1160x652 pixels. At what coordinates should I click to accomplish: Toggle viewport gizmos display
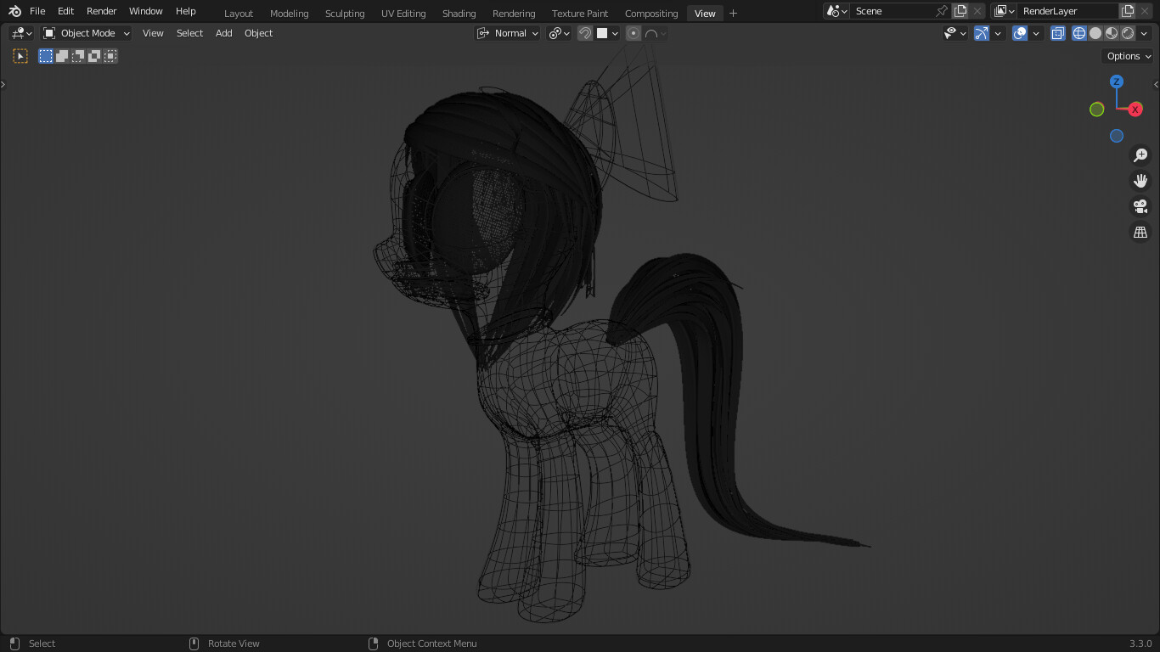(982, 33)
